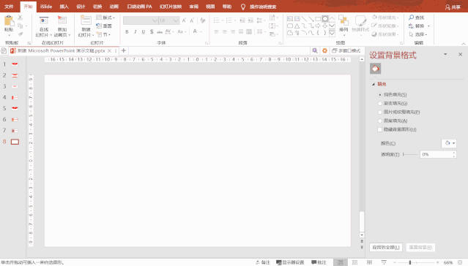
Task: Check Hide background graphics checkbox
Action: (x=379, y=129)
